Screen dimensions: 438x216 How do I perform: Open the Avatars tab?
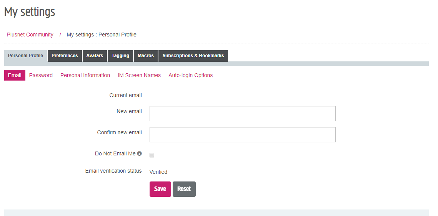pyautogui.click(x=95, y=56)
